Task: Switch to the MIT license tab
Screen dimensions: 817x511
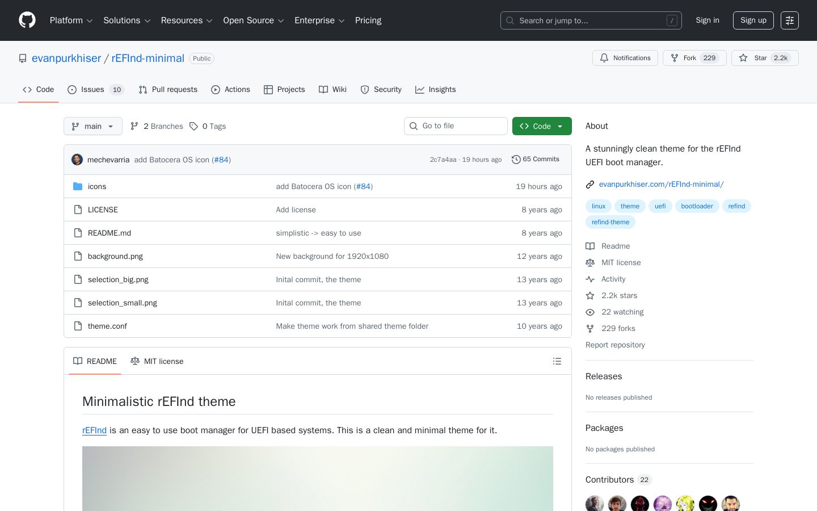Action: point(157,361)
